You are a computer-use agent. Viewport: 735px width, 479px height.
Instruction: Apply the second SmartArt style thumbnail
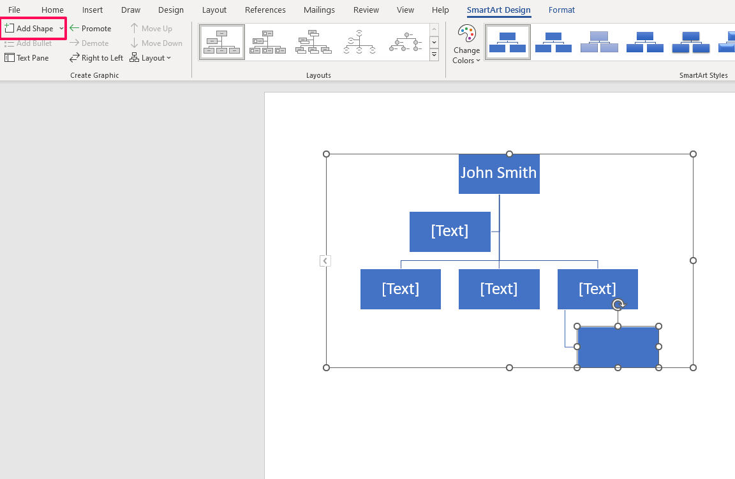[553, 43]
